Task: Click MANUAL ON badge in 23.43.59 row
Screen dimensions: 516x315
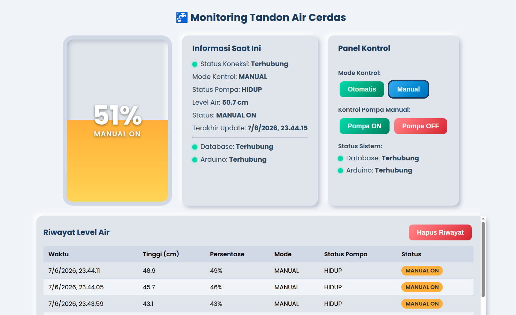Action: tap(422, 304)
